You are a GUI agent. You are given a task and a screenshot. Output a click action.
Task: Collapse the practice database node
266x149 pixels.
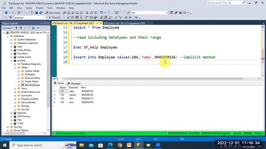(11, 60)
